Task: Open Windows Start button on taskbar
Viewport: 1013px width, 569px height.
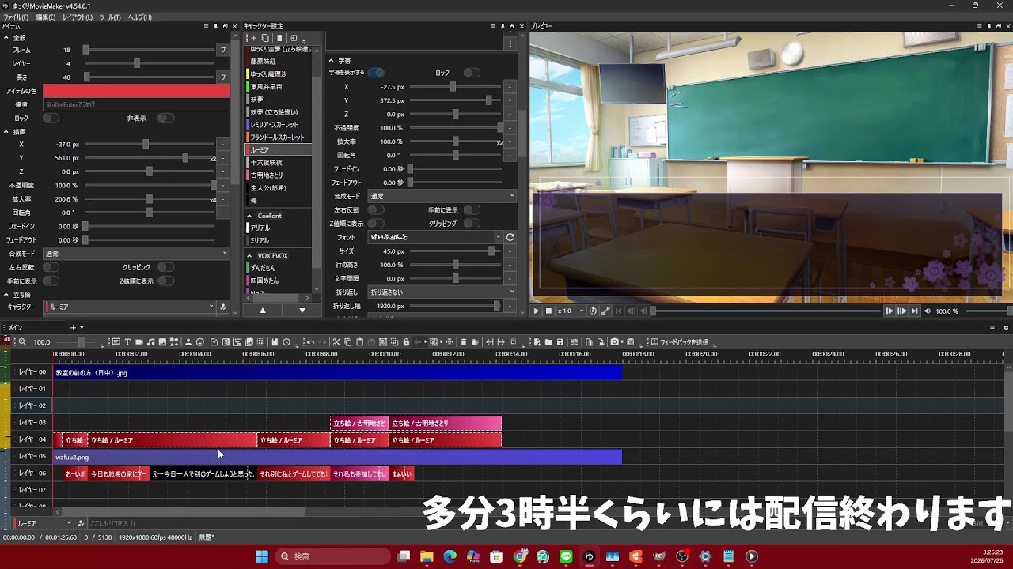Action: (261, 556)
